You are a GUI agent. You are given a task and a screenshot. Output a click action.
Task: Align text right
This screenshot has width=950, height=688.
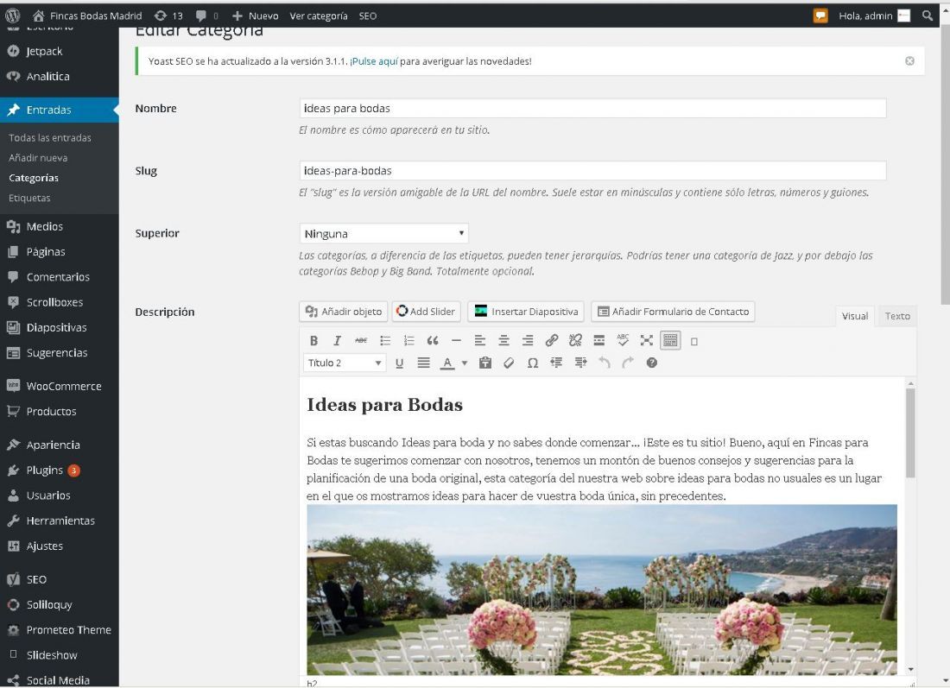528,341
